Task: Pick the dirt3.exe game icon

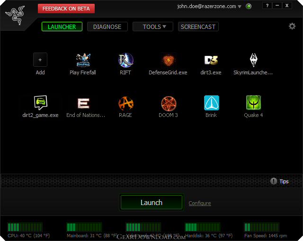Action: (211, 60)
